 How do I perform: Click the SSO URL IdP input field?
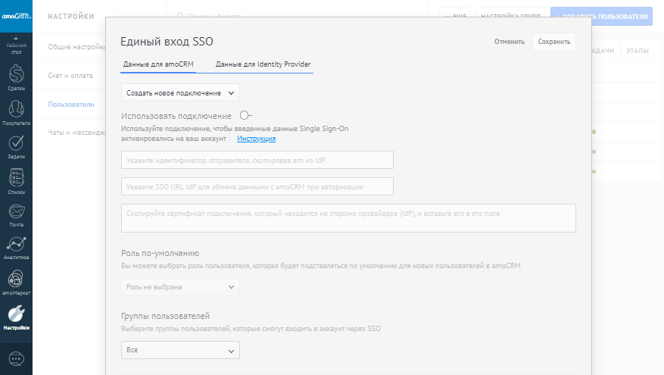tap(257, 186)
